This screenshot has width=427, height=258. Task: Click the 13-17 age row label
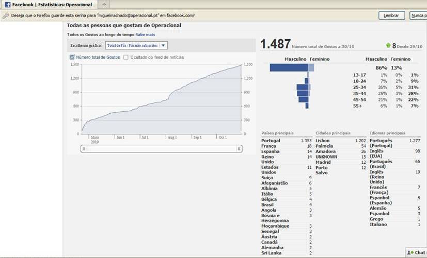(359, 75)
